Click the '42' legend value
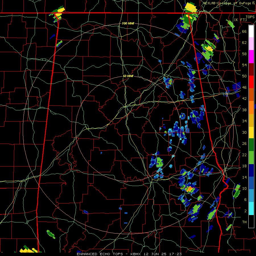 click(244, 99)
